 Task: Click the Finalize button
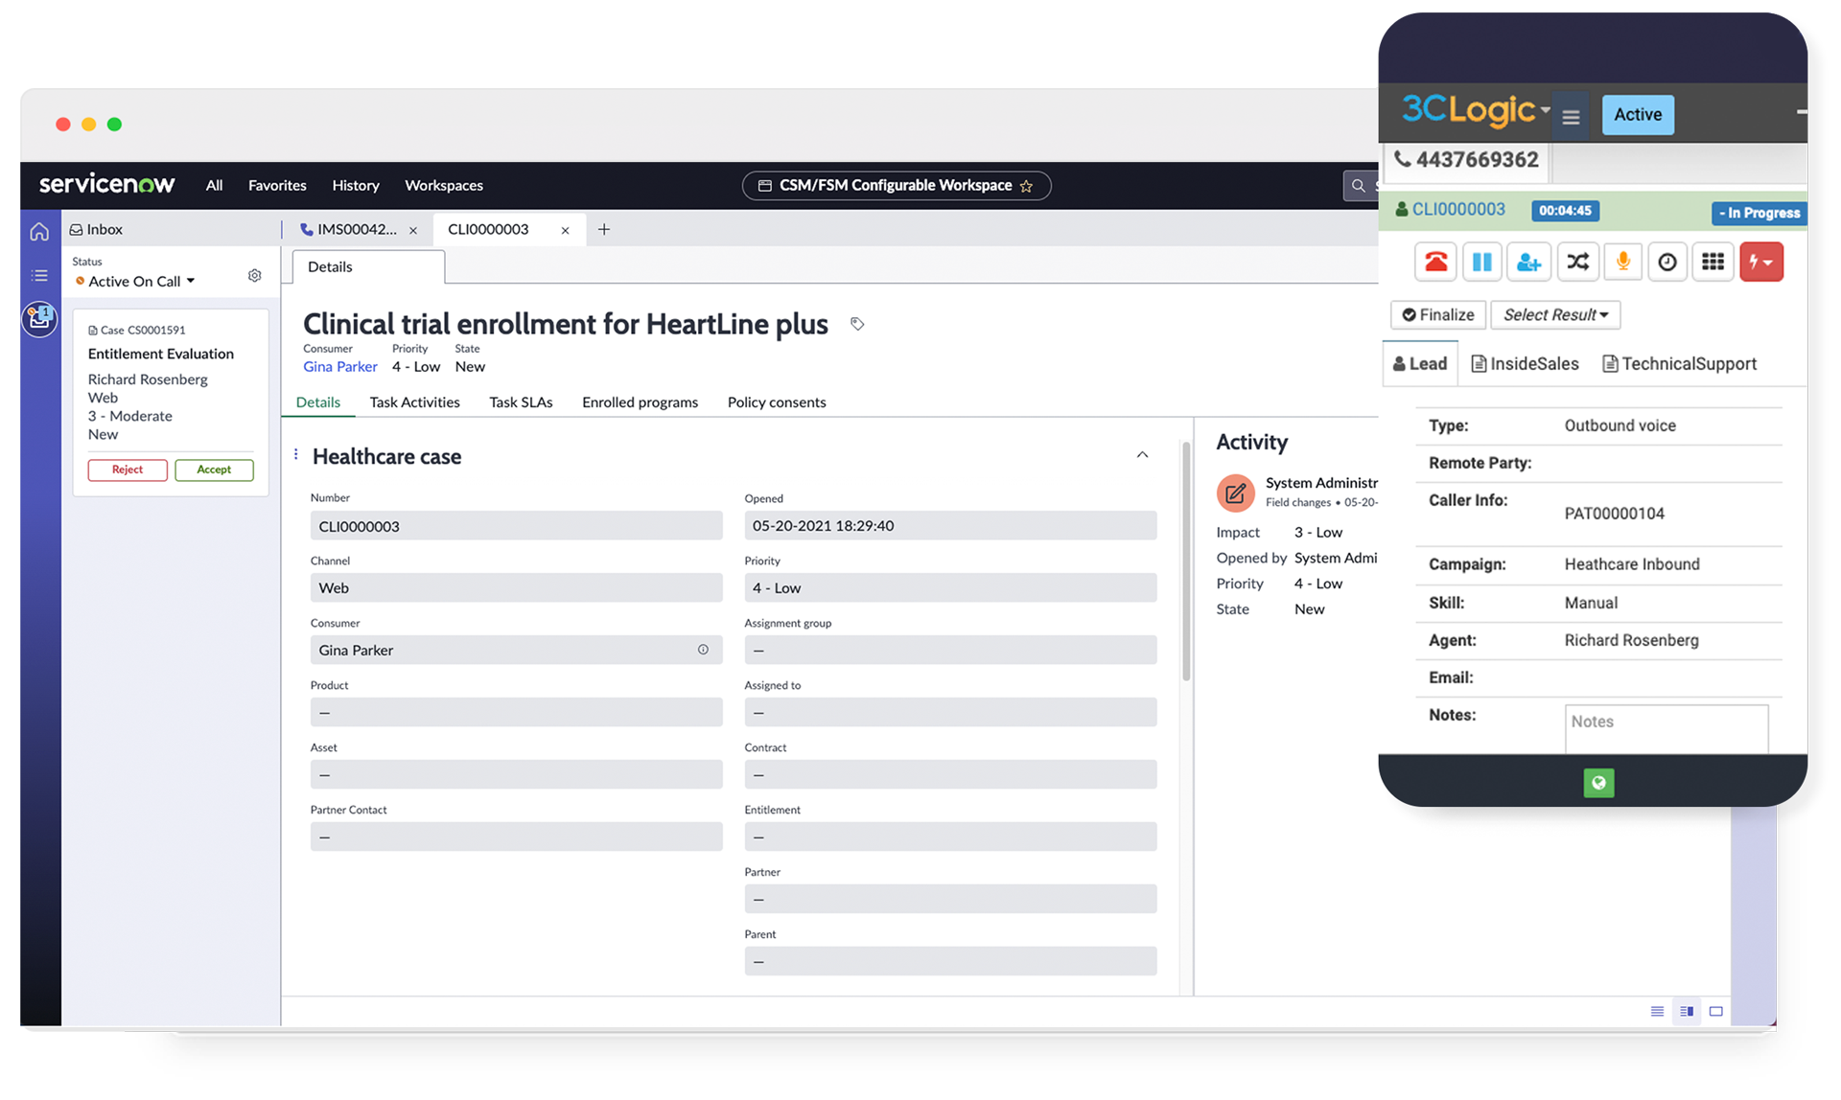coord(1438,314)
